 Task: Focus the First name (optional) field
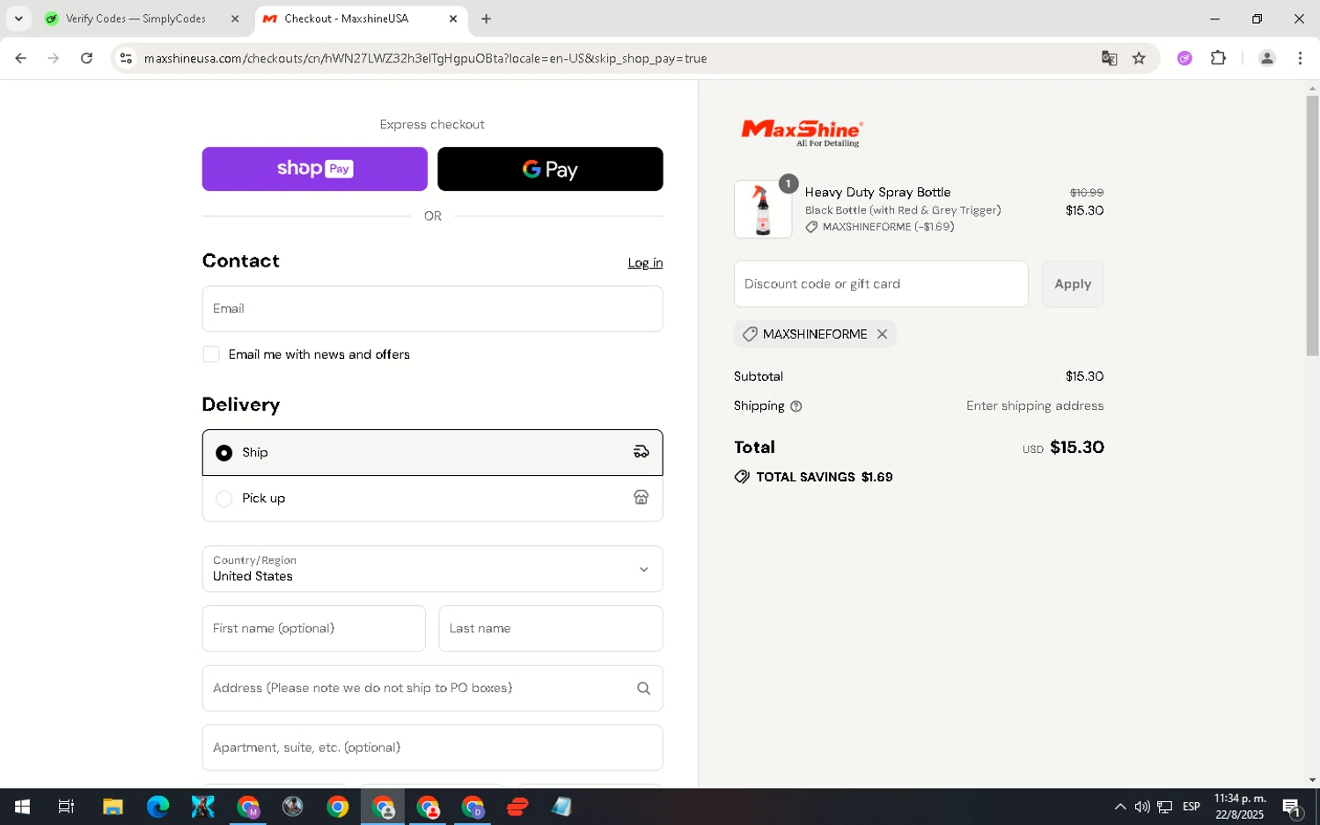tap(313, 628)
